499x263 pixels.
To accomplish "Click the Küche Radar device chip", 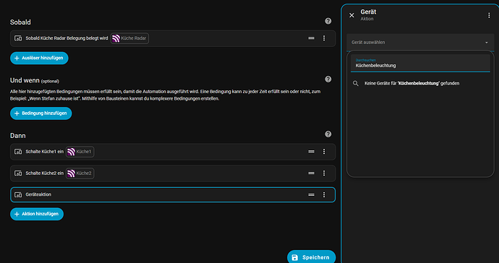I will (129, 38).
